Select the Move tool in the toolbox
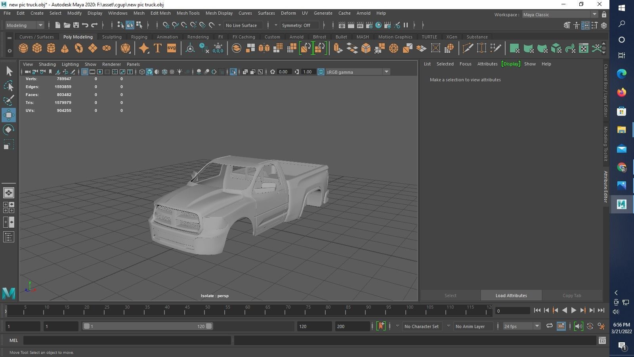Viewport: 634px width, 357px height. click(x=9, y=115)
